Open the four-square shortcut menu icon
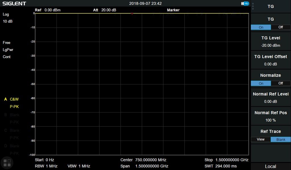 coord(7,162)
